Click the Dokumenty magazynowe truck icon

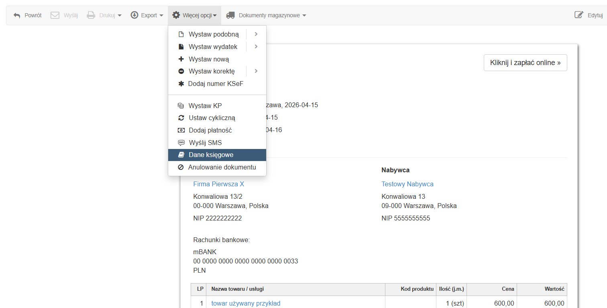230,15
